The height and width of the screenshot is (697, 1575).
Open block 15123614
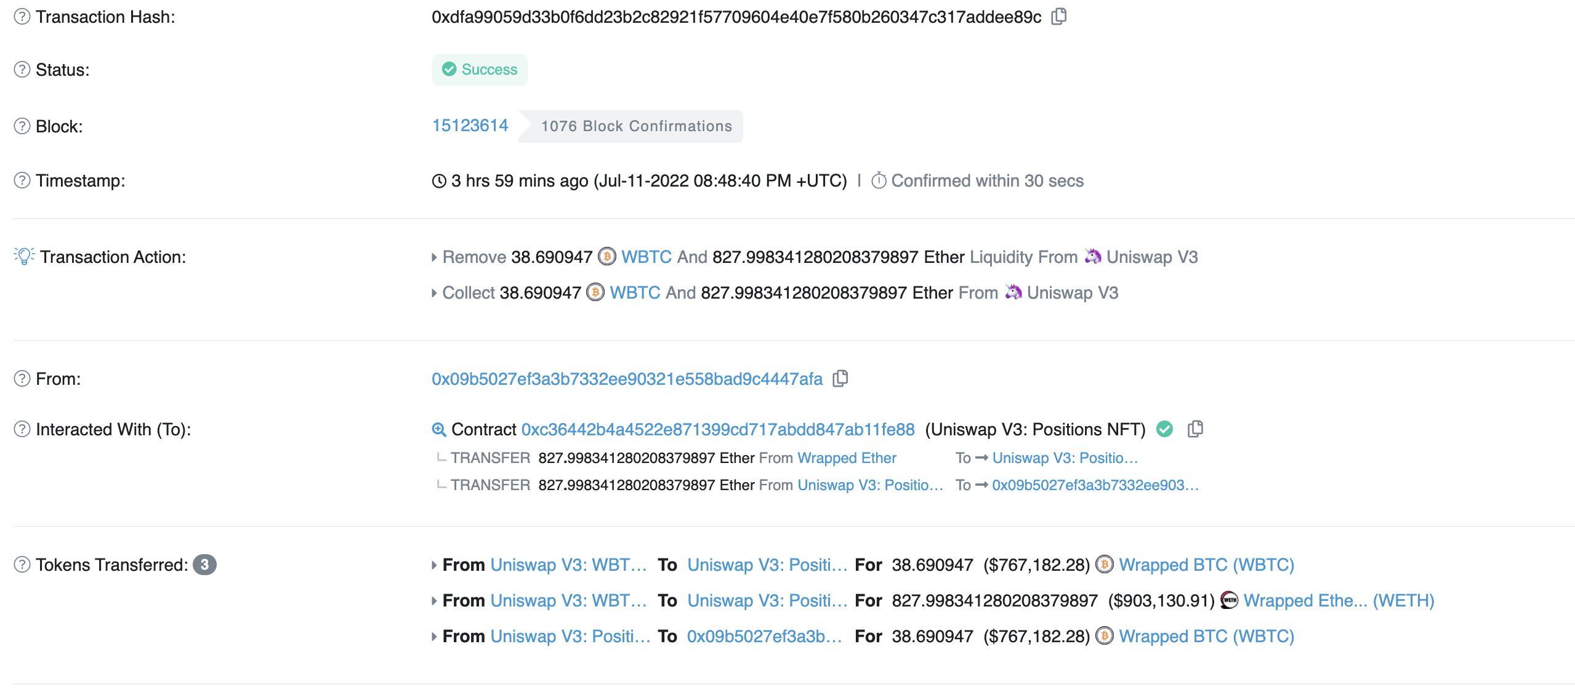pos(470,126)
